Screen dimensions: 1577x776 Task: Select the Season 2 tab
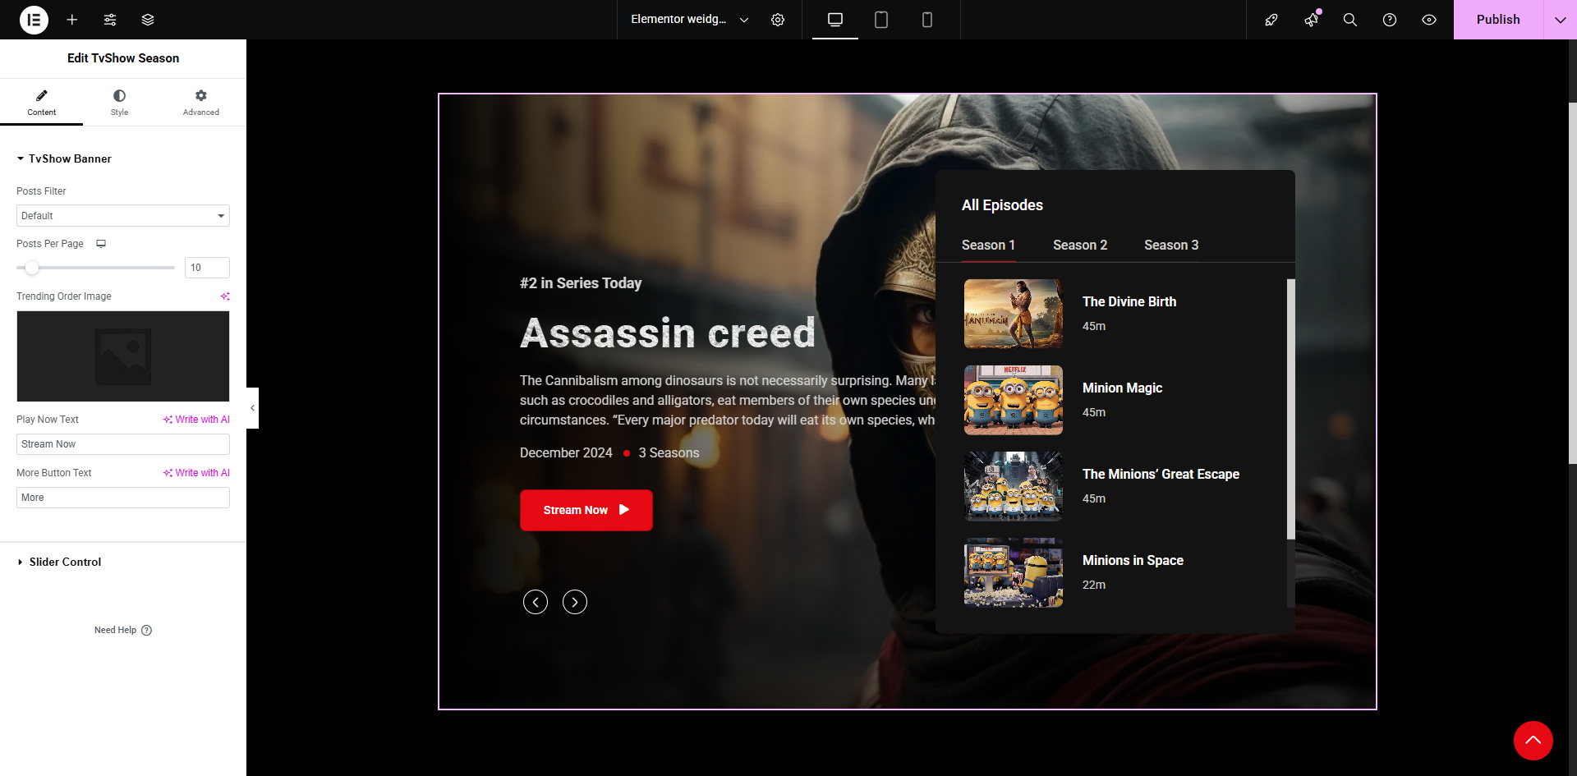coord(1080,245)
